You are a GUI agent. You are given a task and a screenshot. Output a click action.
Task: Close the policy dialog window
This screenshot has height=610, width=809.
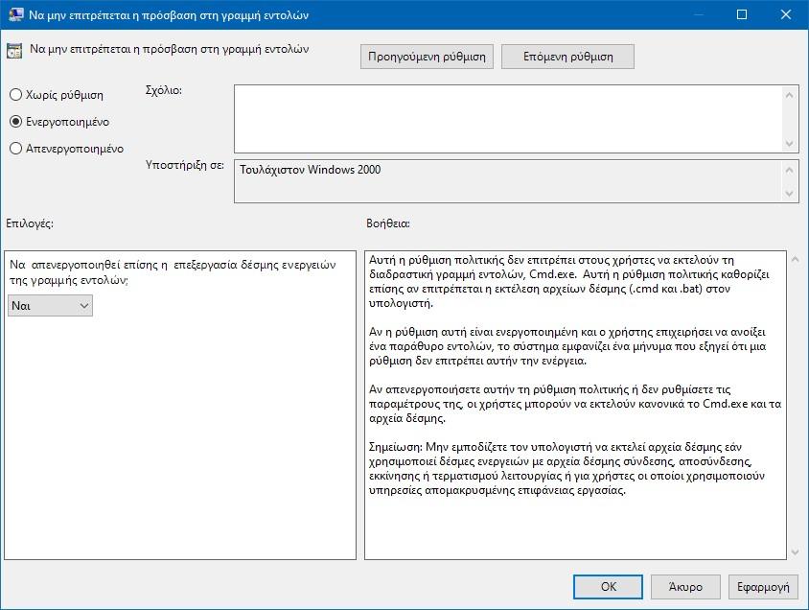(x=786, y=14)
